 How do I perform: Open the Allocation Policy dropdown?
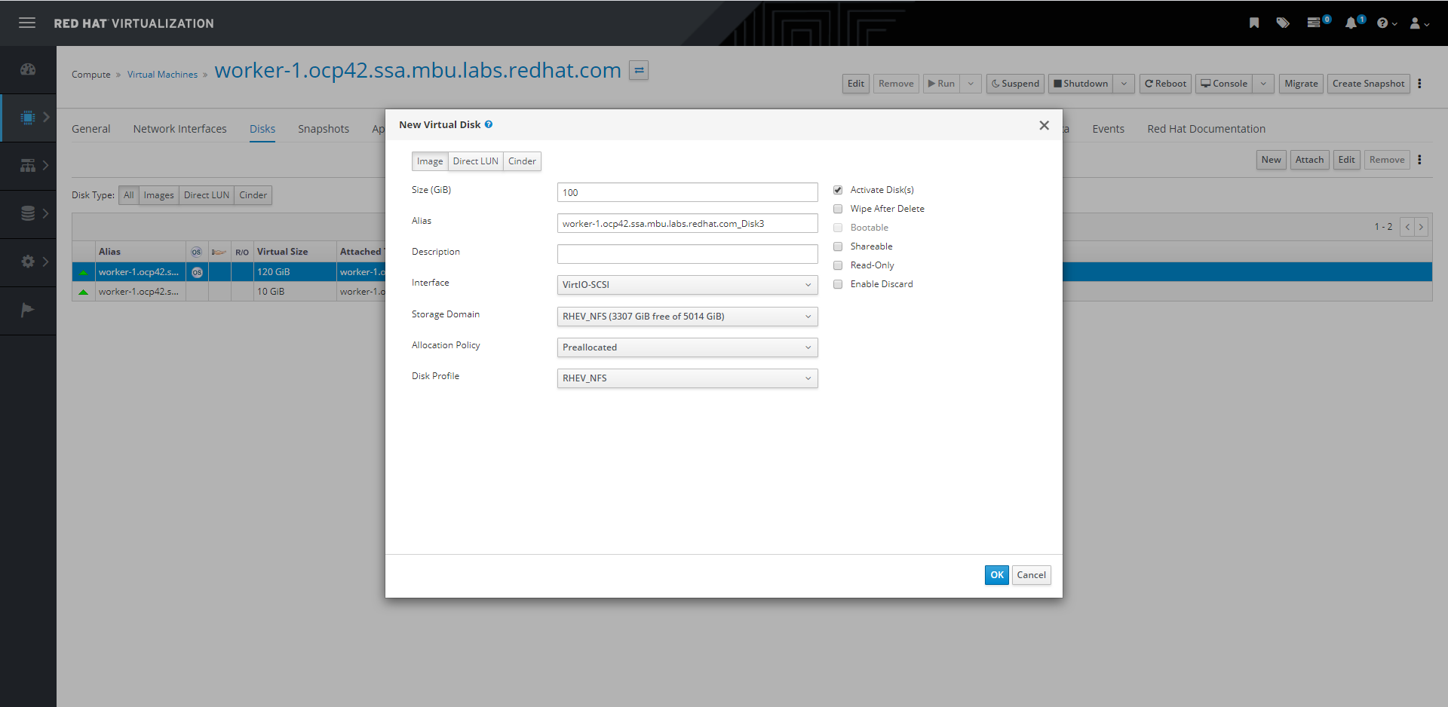(687, 347)
